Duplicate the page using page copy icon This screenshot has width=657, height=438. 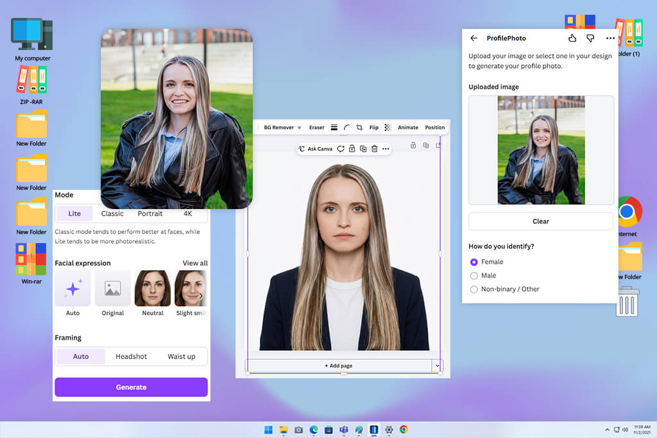426,146
